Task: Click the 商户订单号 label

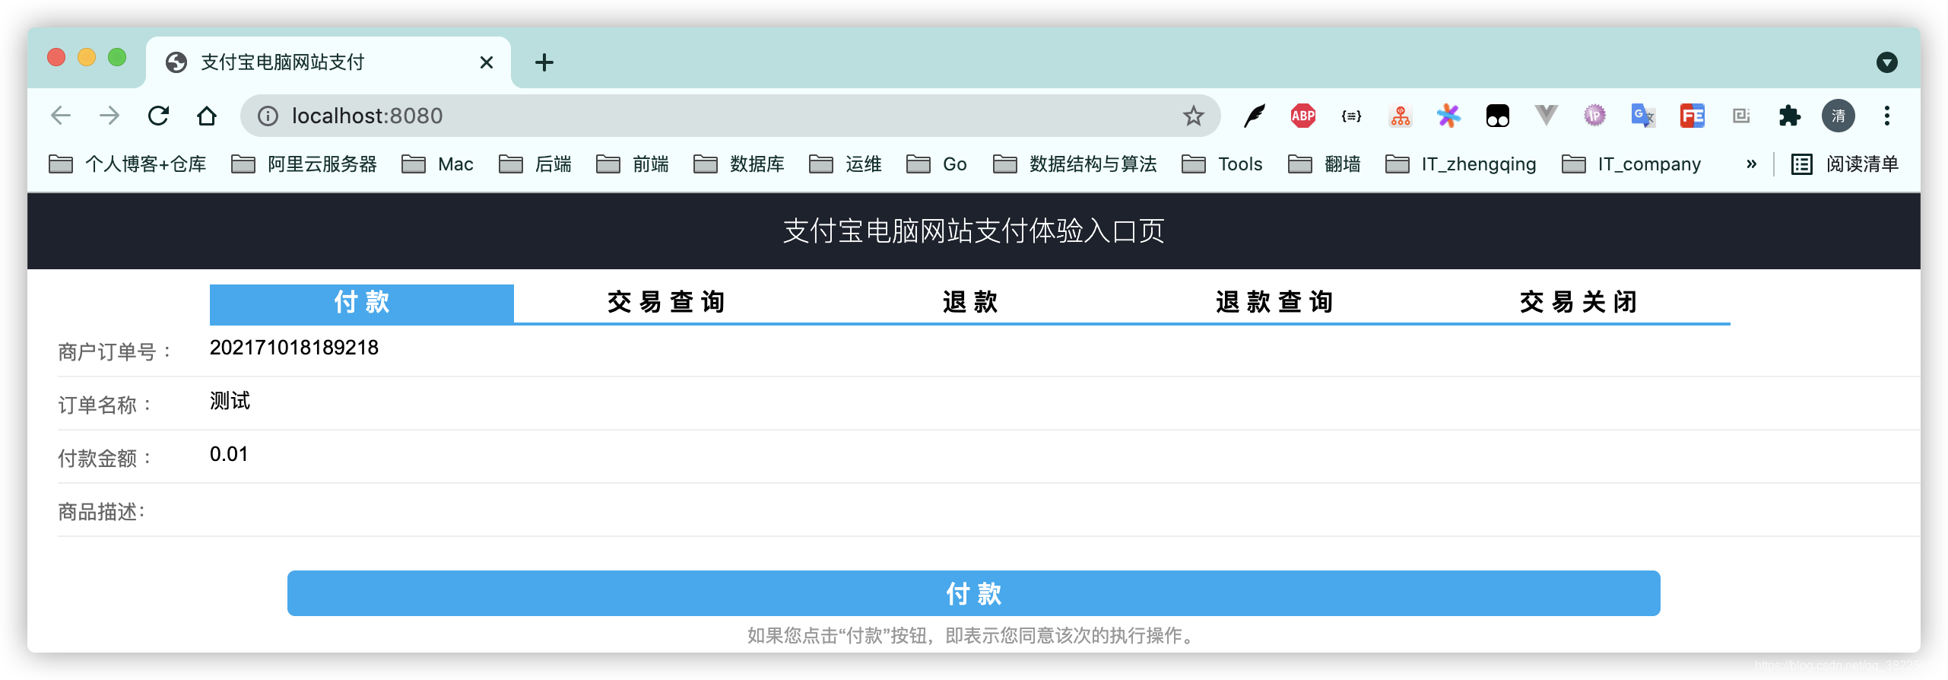Action: [x=116, y=352]
